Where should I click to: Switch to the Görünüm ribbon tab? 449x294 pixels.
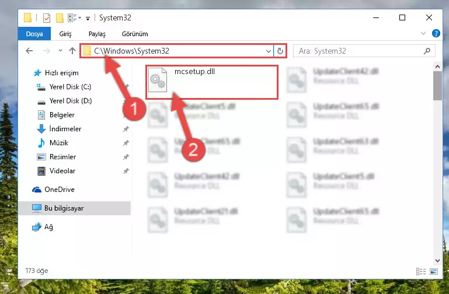tap(135, 34)
